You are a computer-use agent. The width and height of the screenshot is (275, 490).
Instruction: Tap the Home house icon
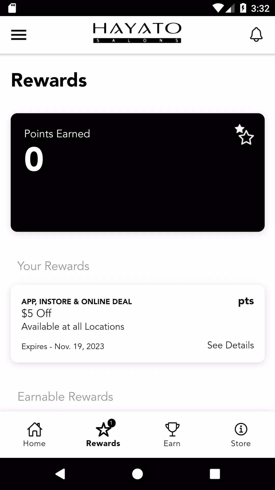coord(35,429)
